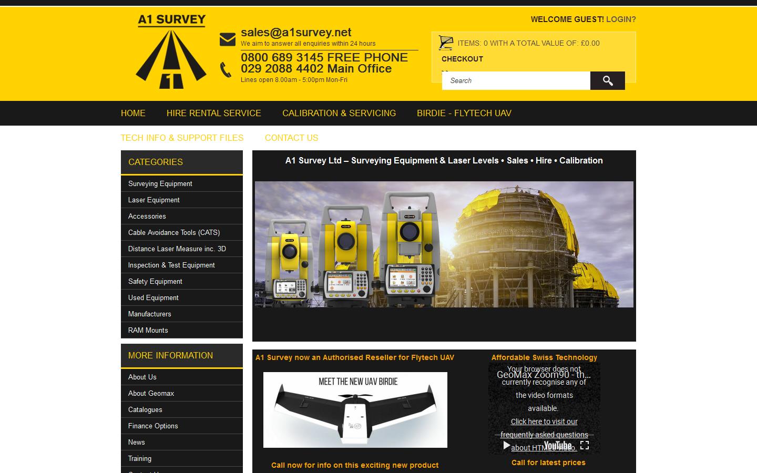Open the HIRE RENTAL SERVICE page
The height and width of the screenshot is (473, 757).
click(213, 113)
